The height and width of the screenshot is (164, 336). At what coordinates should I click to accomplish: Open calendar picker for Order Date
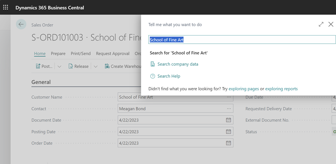[228, 143]
